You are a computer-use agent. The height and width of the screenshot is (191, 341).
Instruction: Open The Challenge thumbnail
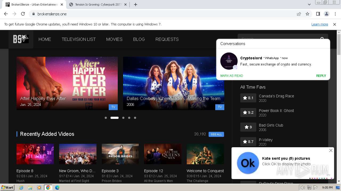click(205, 154)
